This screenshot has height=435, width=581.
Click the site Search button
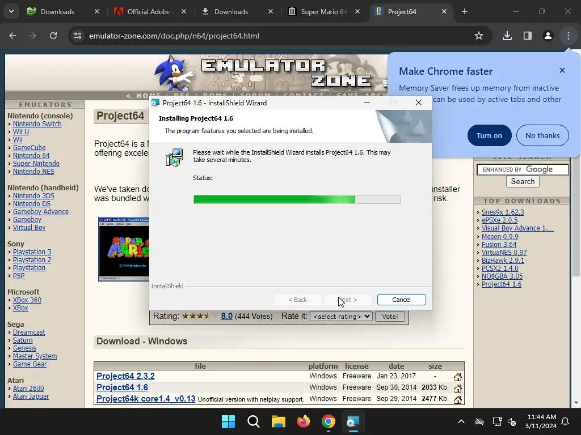523,181
